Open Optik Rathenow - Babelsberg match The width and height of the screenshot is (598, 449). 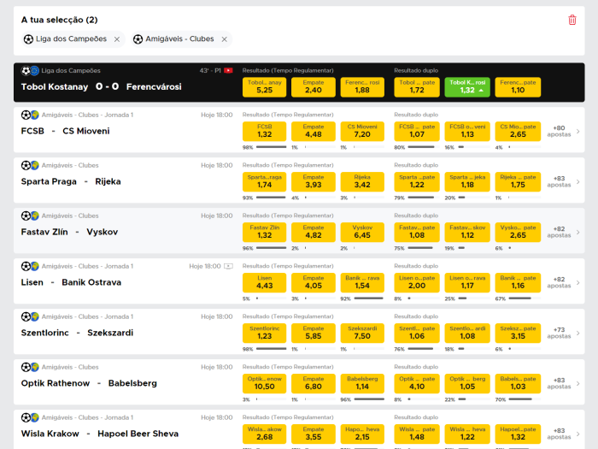click(x=89, y=383)
